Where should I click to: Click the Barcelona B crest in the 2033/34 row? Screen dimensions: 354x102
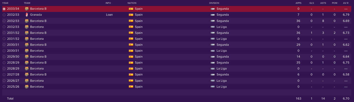coord(26,9)
